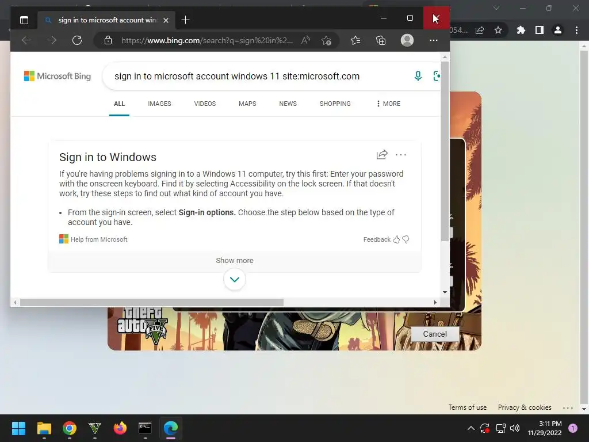This screenshot has width=589, height=442.
Task: Open Chrome three-dot menu
Action: pyautogui.click(x=576, y=30)
